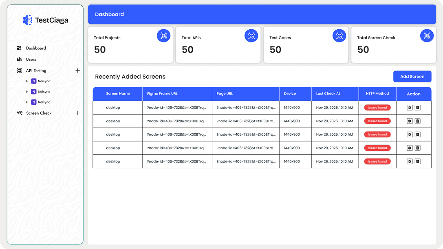Click the TestCiaga logo icon

coord(28,20)
